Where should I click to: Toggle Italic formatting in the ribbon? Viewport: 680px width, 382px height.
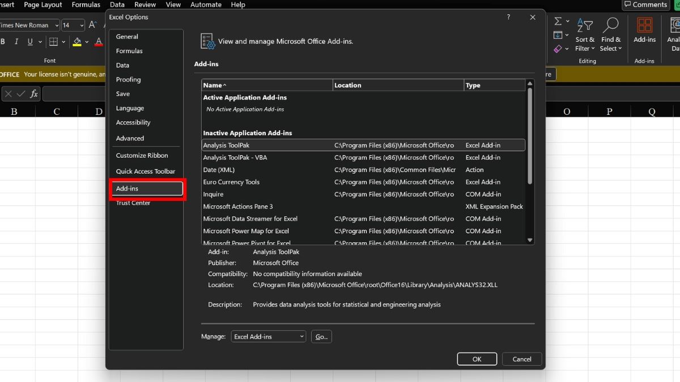[16, 42]
